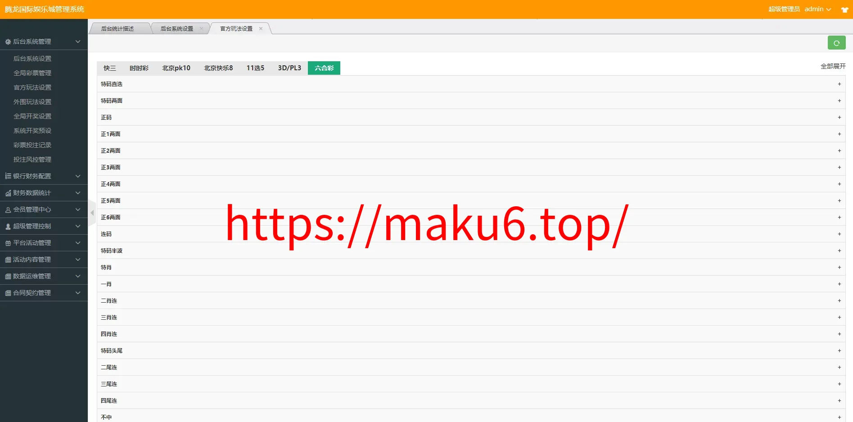Switch to the 3D/PL3 game tab
Image resolution: width=853 pixels, height=422 pixels.
pos(289,68)
